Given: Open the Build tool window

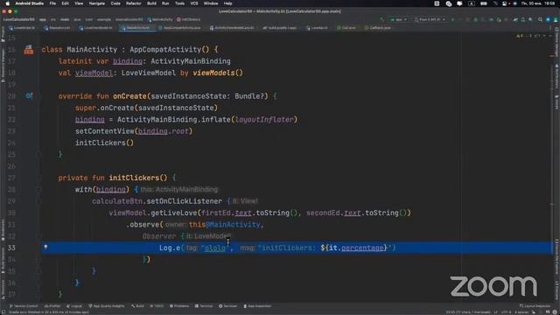Looking at the screenshot, I should pos(137,306).
